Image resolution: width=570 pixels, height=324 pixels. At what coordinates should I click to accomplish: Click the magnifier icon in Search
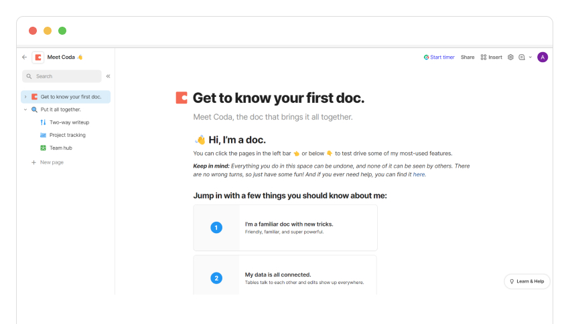click(29, 76)
